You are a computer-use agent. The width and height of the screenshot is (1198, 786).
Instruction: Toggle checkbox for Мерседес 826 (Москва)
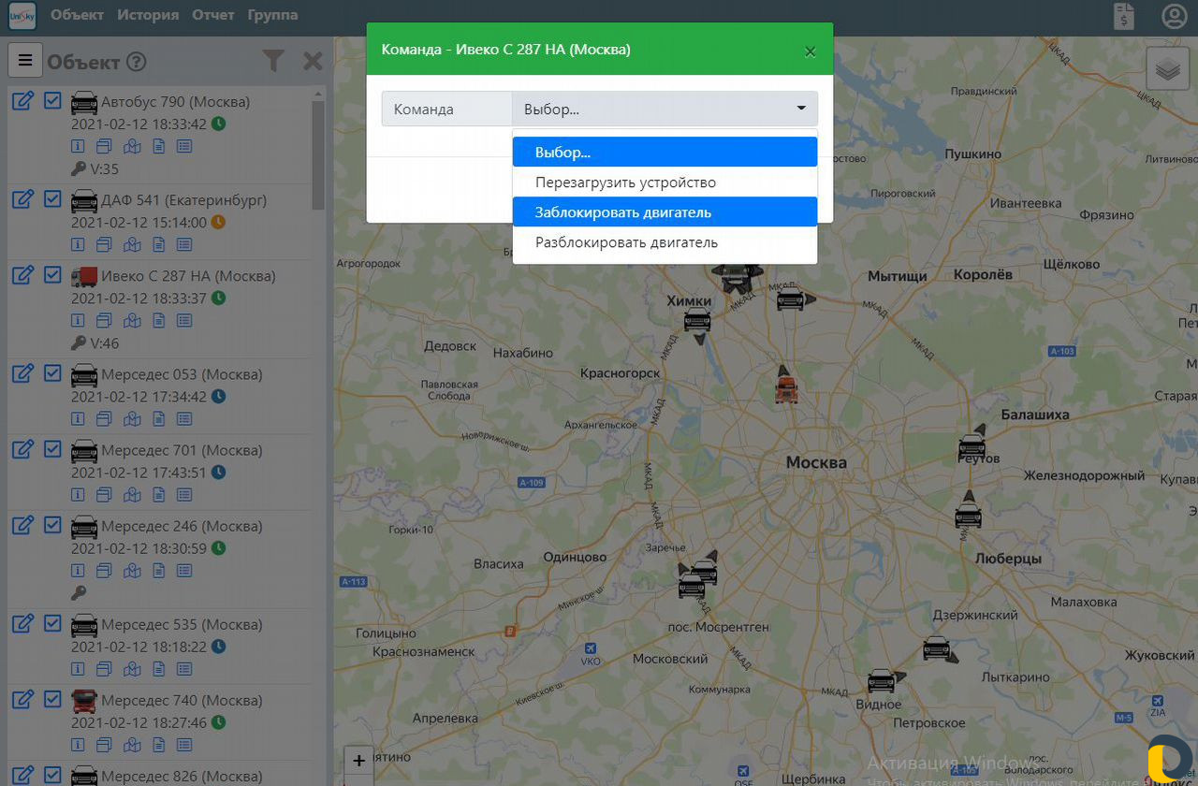[52, 774]
